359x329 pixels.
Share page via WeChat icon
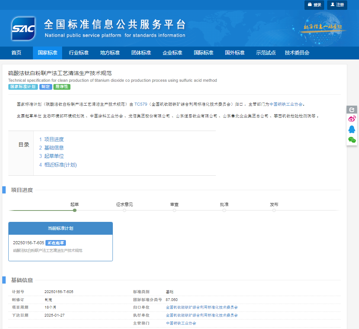tap(352, 140)
